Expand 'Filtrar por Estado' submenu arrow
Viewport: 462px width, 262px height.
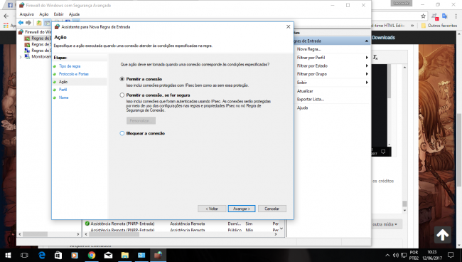(x=367, y=65)
